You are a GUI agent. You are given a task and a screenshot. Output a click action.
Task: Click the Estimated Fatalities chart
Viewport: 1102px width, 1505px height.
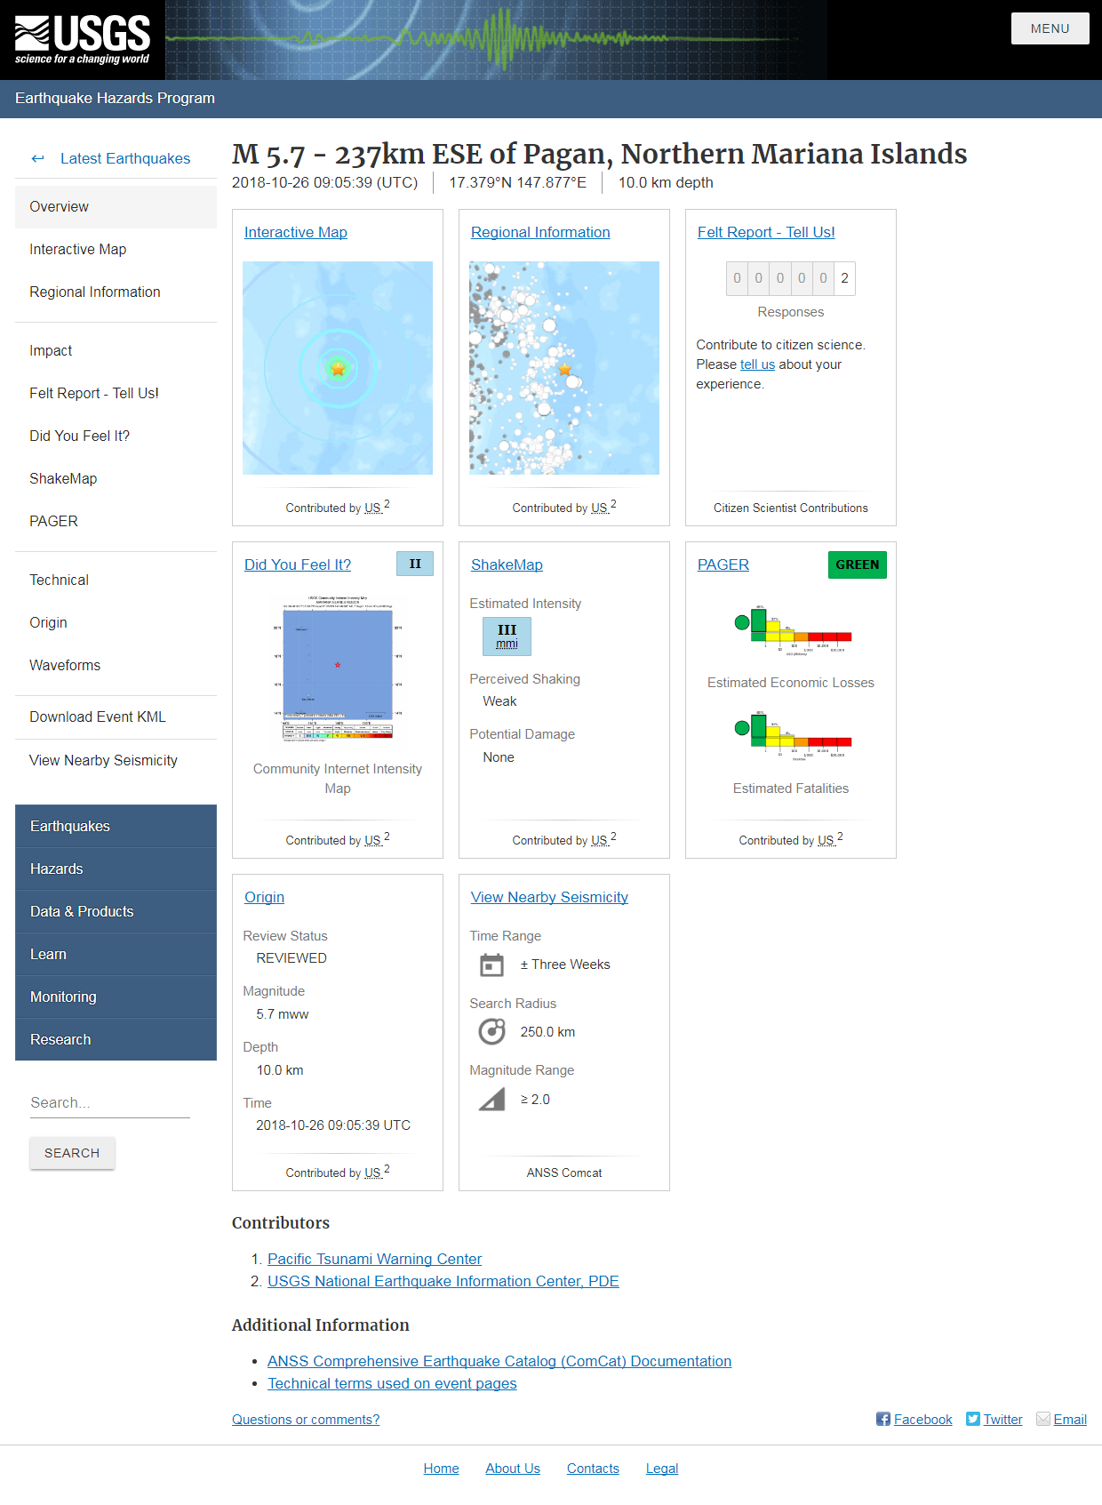click(791, 736)
